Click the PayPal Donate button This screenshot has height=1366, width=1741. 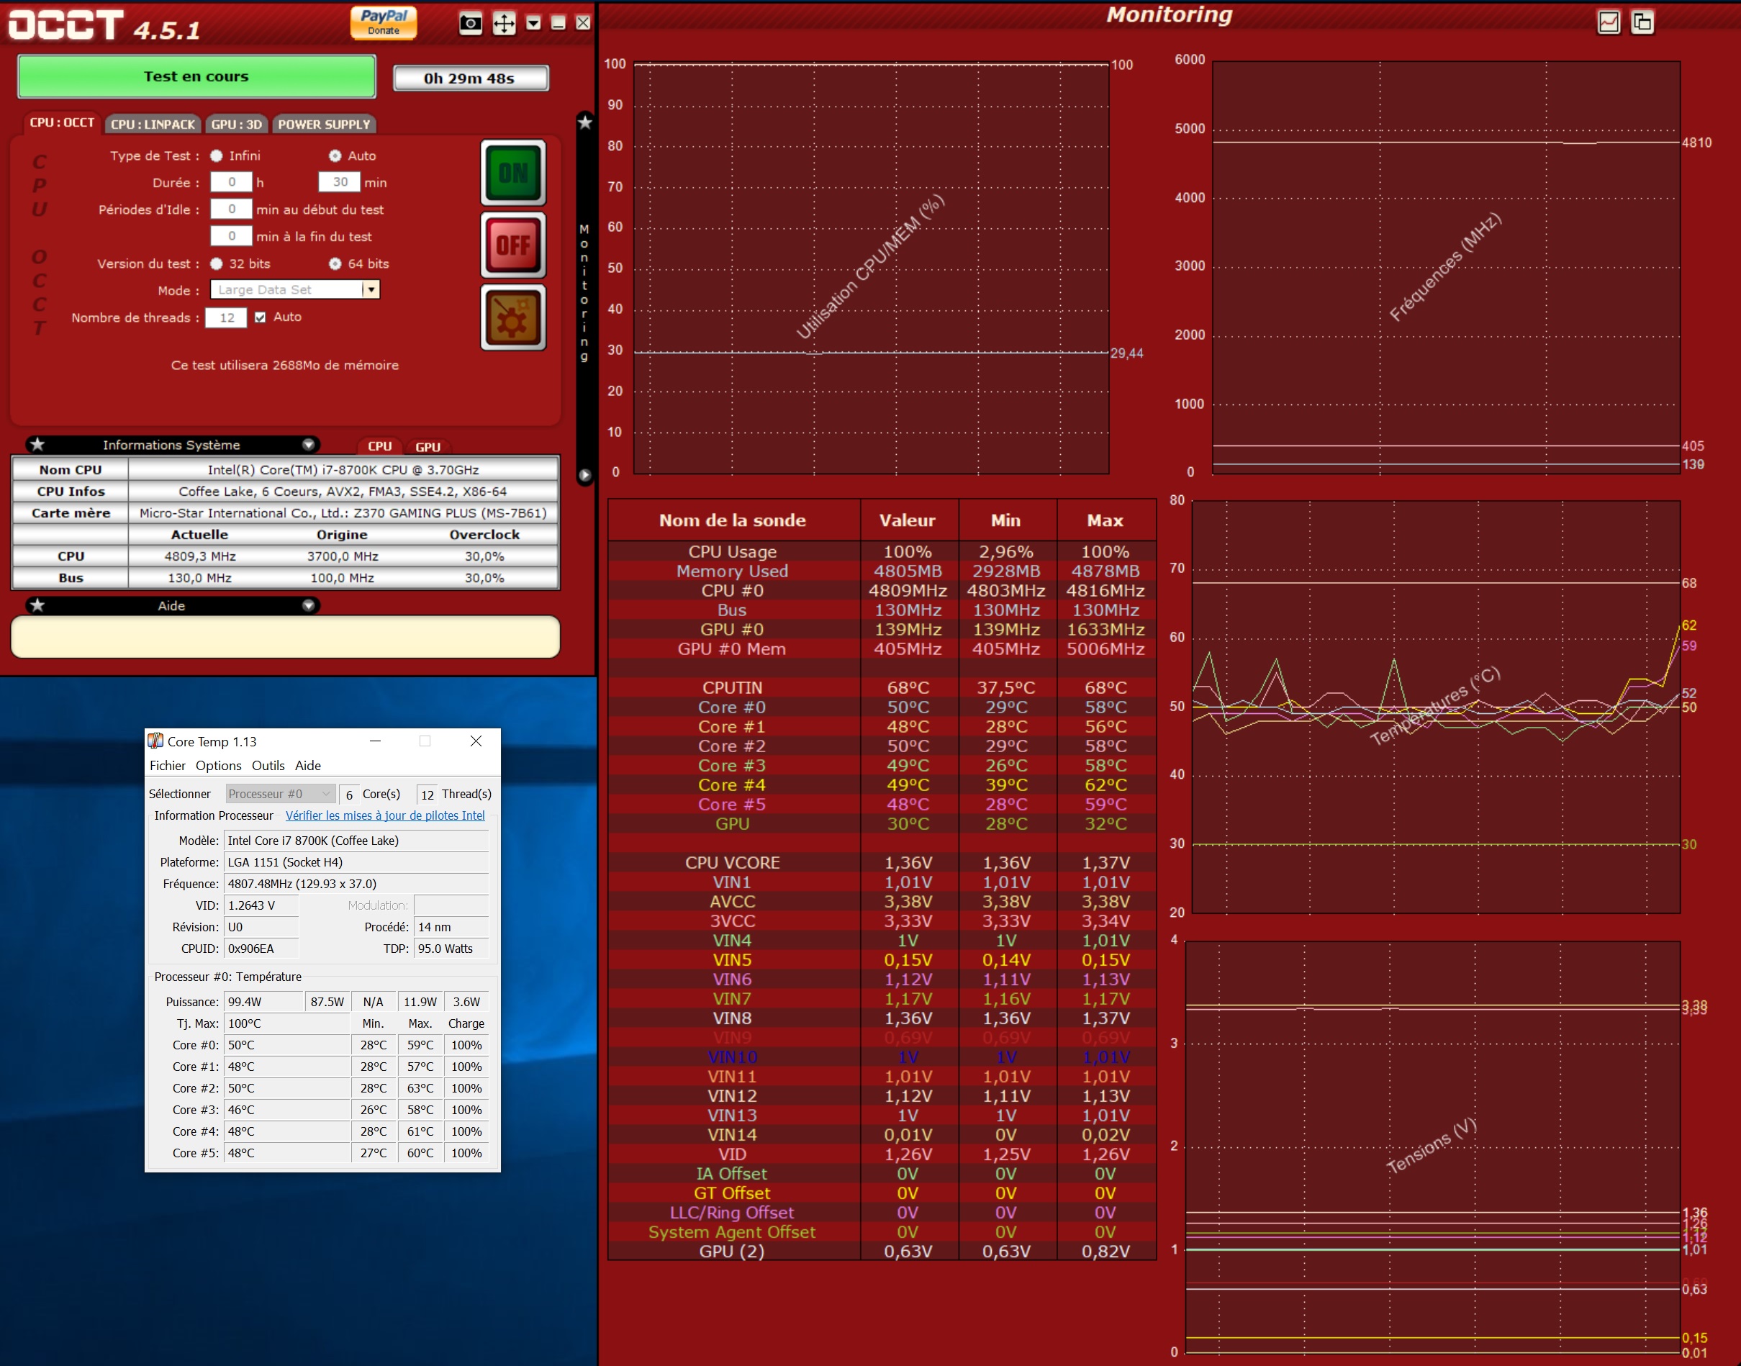point(384,22)
